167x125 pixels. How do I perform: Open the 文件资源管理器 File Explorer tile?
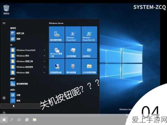[89, 67]
